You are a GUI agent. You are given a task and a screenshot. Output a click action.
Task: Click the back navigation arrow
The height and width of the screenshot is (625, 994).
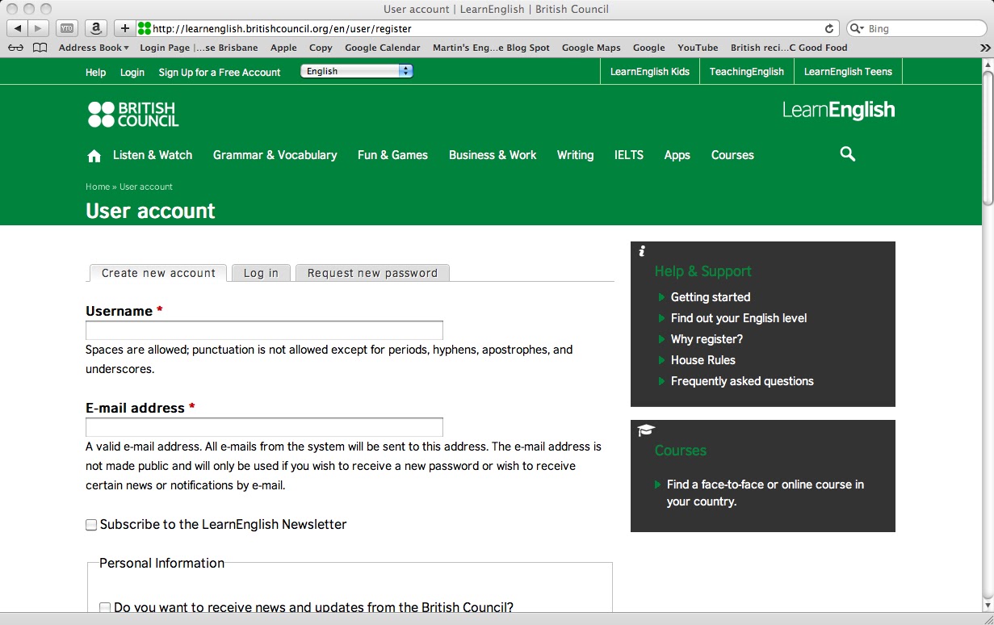16,27
